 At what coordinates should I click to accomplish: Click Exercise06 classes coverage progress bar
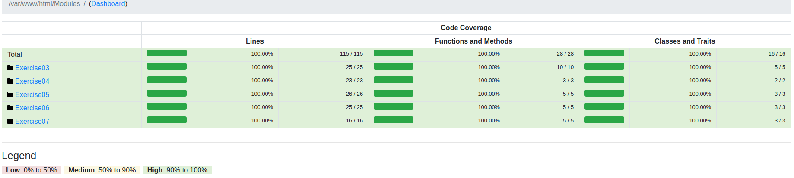[x=604, y=106]
